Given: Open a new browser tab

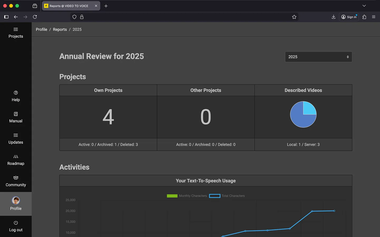Looking at the screenshot, I should click(x=106, y=6).
